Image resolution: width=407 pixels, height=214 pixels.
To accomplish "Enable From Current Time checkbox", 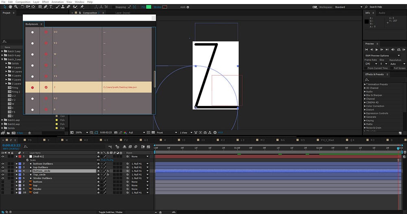I will (366, 68).
